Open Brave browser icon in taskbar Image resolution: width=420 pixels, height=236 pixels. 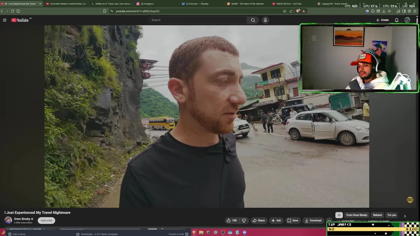click(x=194, y=232)
